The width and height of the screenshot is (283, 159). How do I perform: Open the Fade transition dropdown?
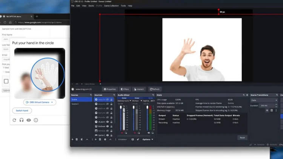[264, 100]
